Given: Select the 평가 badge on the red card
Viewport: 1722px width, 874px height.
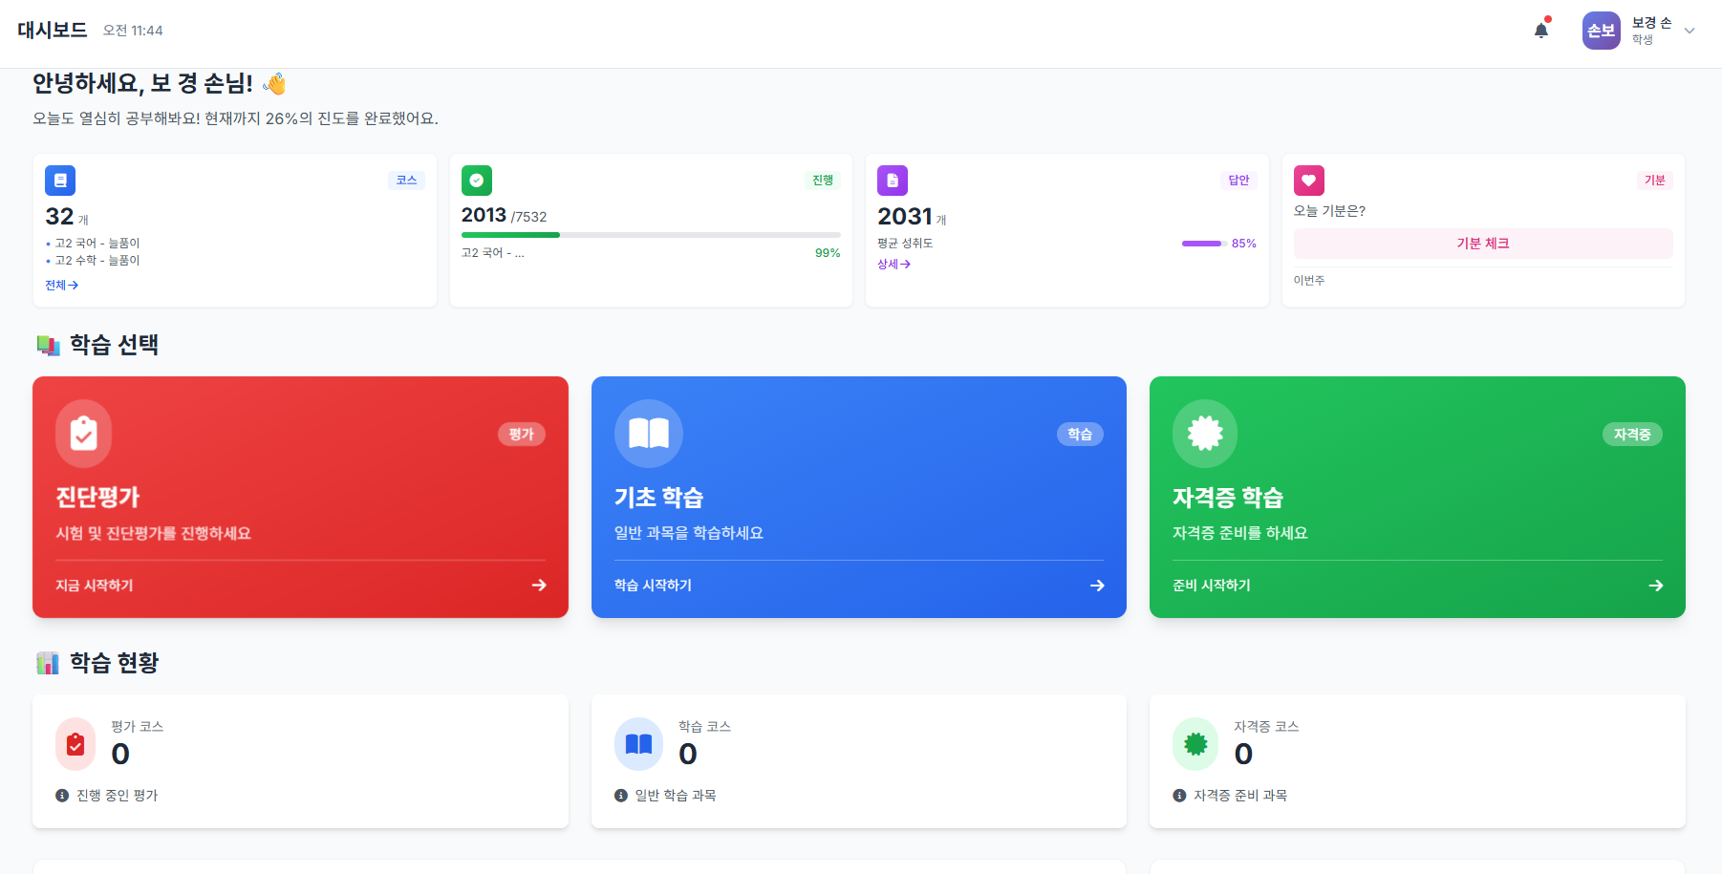Looking at the screenshot, I should click(522, 434).
